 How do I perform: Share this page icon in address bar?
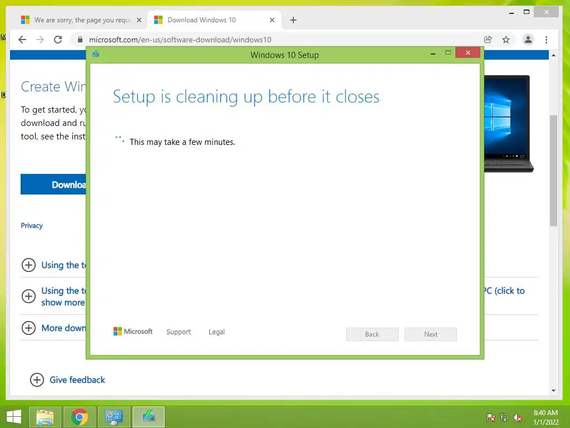pos(488,40)
